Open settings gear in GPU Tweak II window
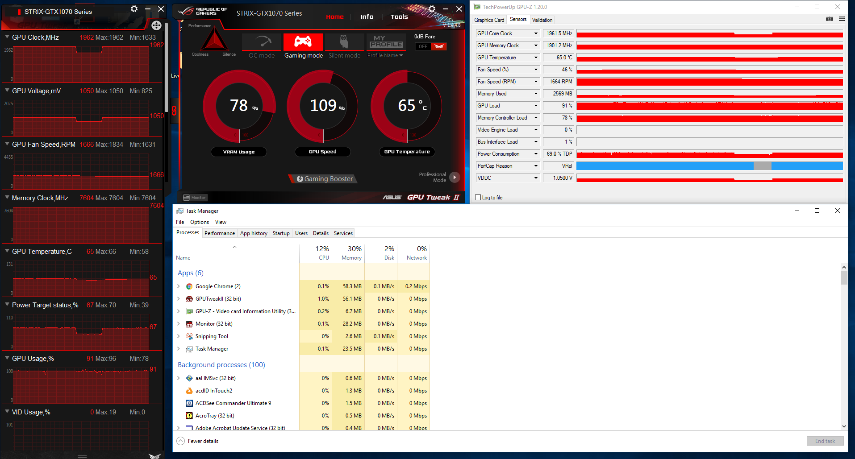The width and height of the screenshot is (855, 459). click(x=432, y=8)
